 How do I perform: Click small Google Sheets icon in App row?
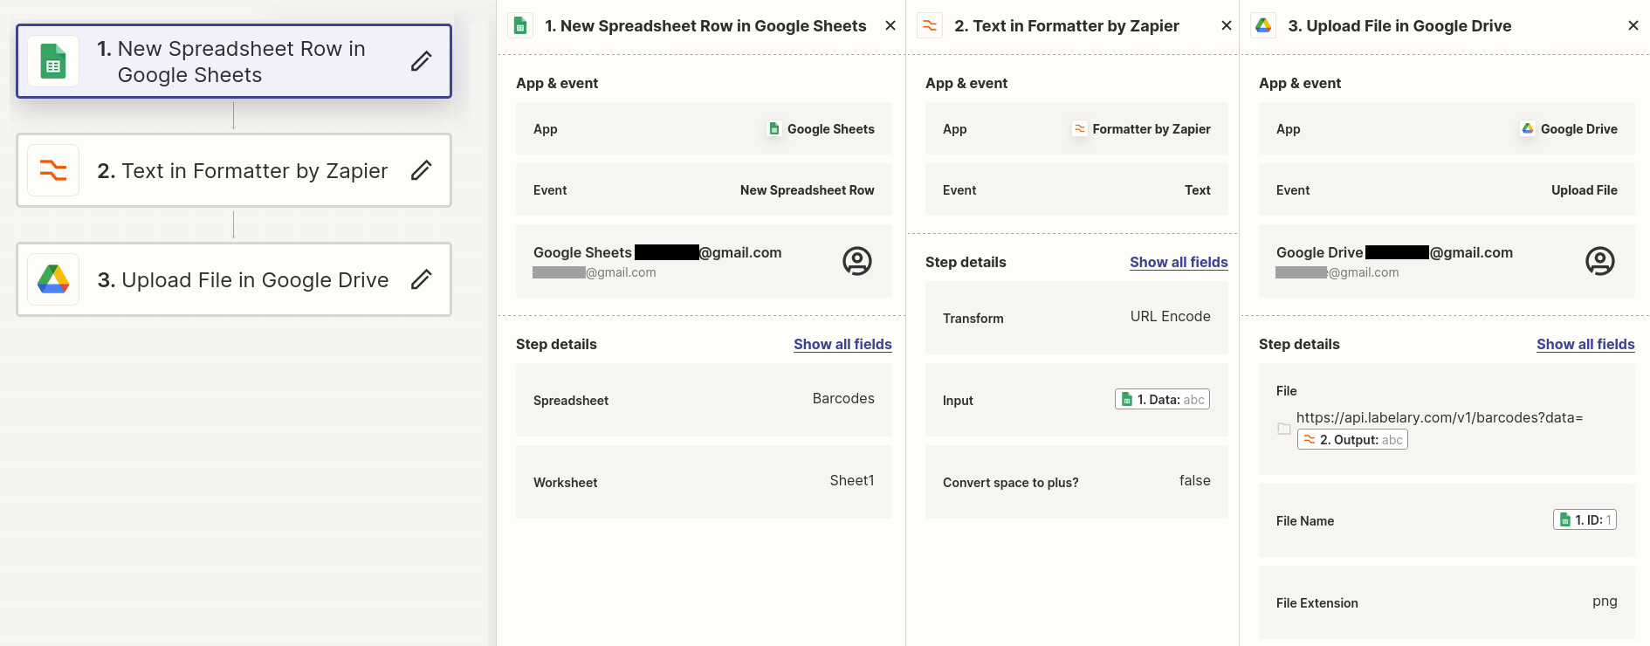[774, 129]
